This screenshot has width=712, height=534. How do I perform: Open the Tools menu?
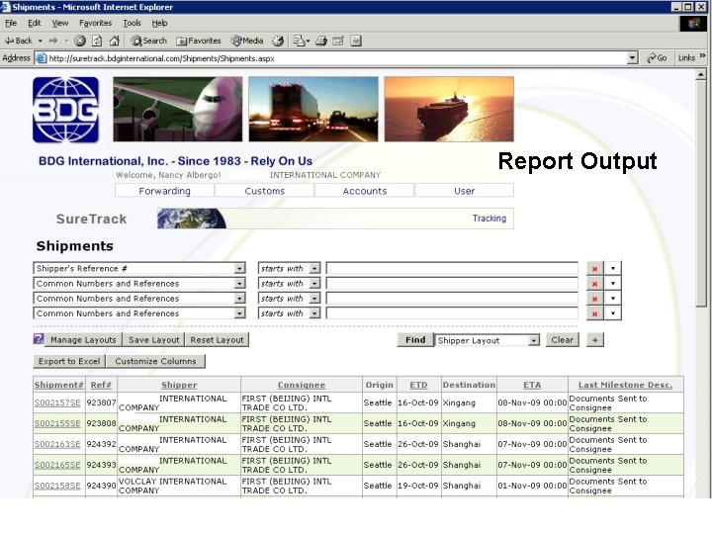132,23
